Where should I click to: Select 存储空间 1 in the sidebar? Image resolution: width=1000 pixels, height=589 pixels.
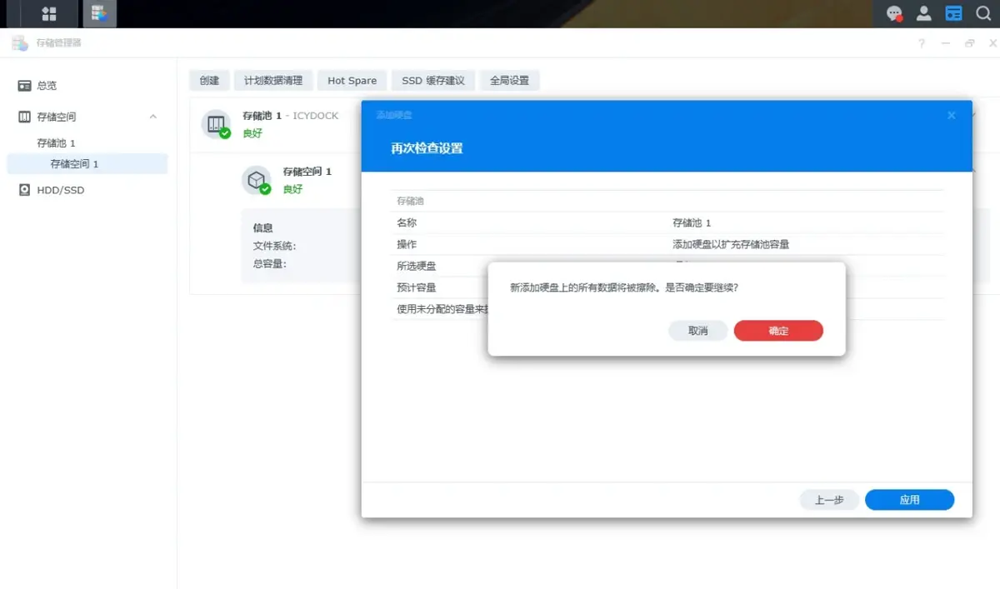87,164
